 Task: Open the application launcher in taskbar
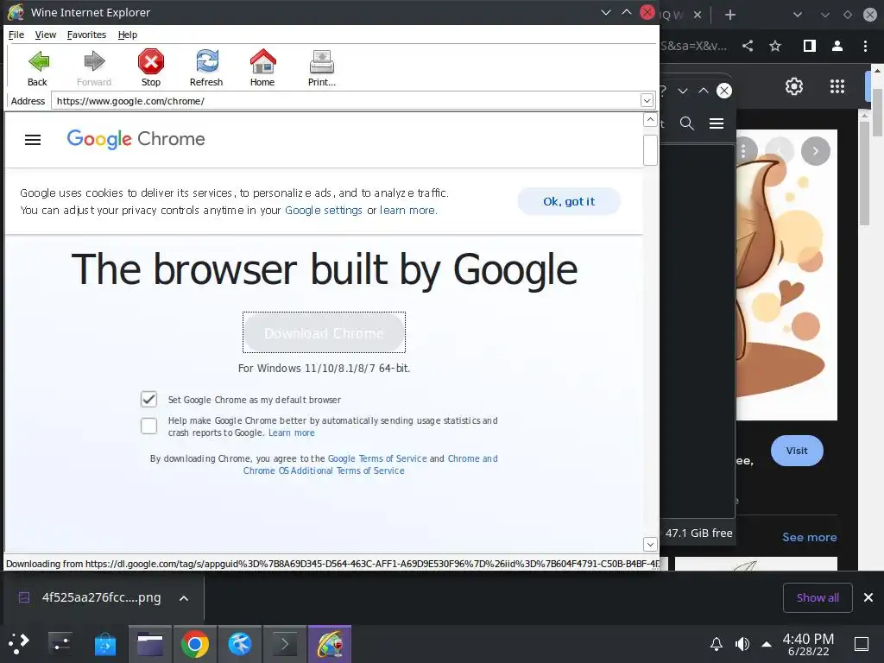click(x=19, y=643)
